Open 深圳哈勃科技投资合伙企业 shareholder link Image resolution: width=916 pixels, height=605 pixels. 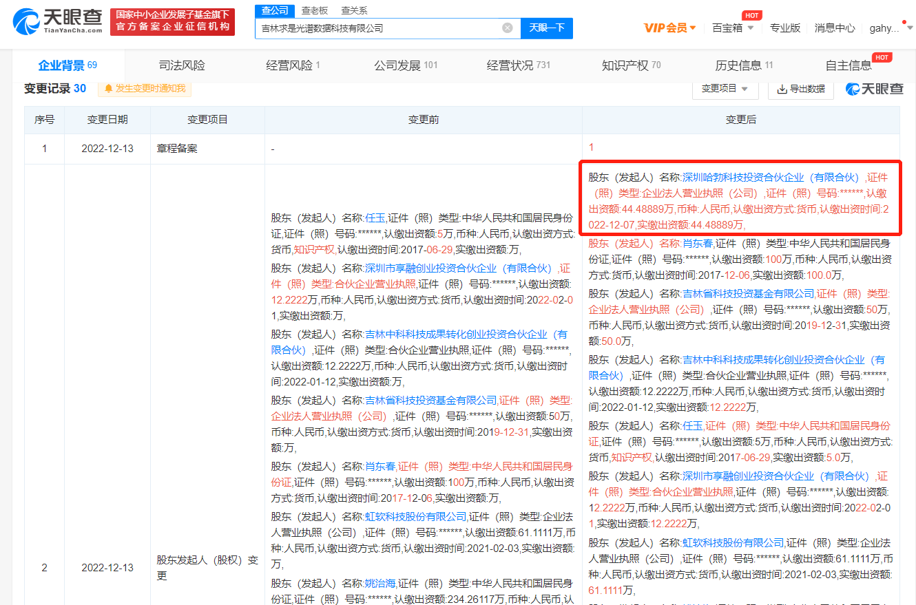771,178
